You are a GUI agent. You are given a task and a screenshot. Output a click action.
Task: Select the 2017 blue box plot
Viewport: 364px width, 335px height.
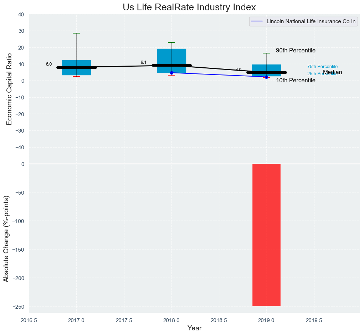[76, 62]
